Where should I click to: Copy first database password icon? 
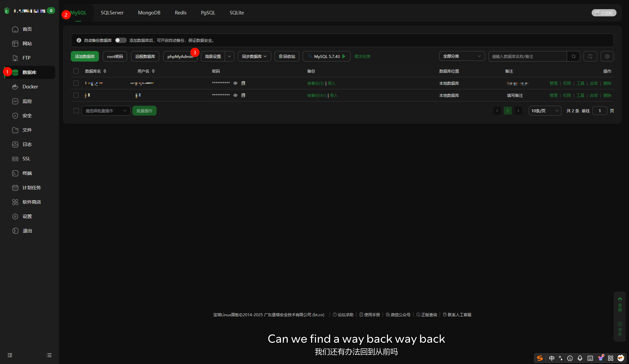click(x=243, y=83)
